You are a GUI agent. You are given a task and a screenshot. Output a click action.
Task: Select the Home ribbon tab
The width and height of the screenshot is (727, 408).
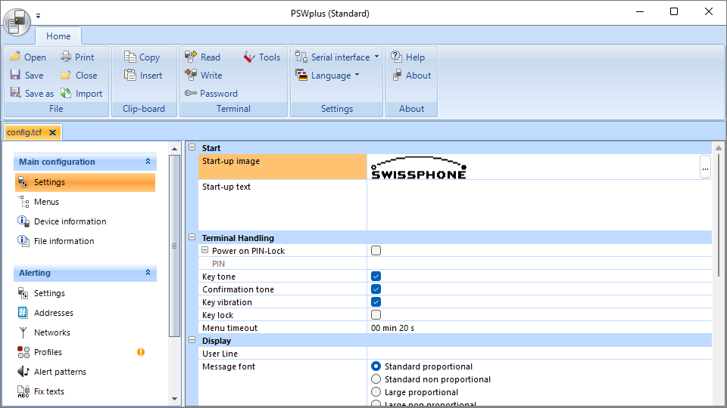pos(58,36)
